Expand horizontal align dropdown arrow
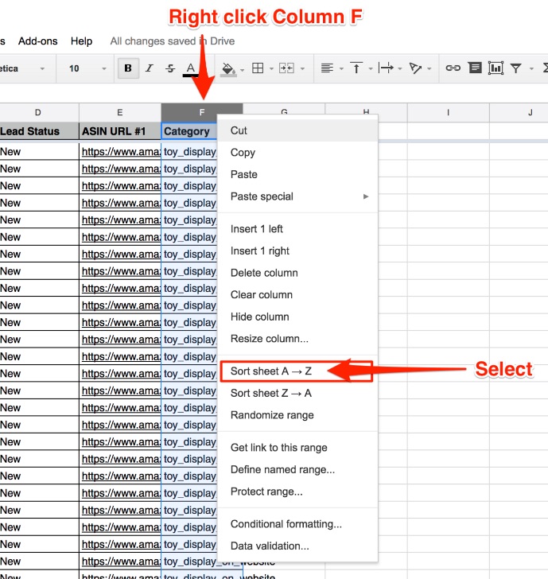This screenshot has width=548, height=579. [341, 68]
